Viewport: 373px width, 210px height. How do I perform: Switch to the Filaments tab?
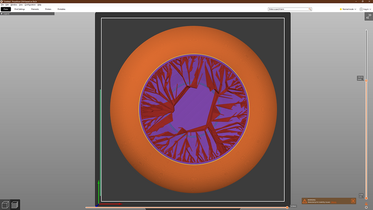pos(35,9)
